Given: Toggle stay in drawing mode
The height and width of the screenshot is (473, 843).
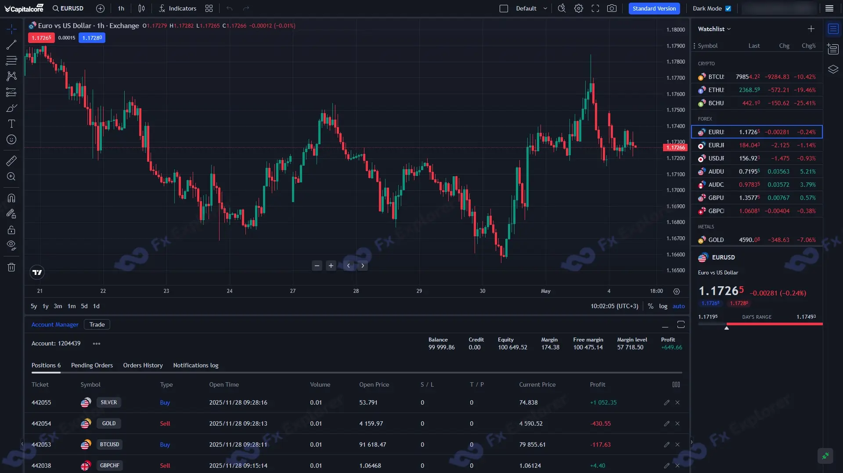Looking at the screenshot, I should 11,213.
